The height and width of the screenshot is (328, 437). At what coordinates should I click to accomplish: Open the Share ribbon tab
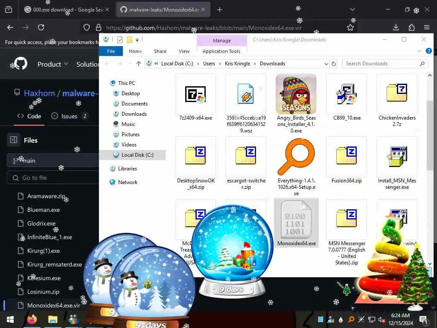coord(160,51)
